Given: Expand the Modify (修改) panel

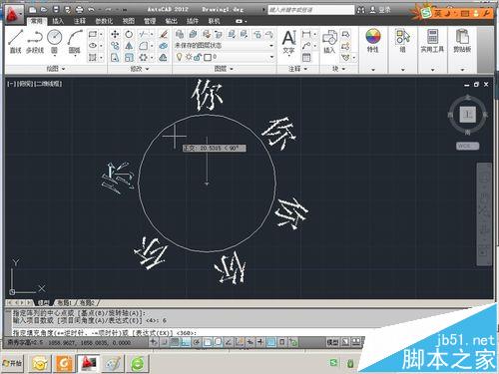Looking at the screenshot, I should point(140,69).
